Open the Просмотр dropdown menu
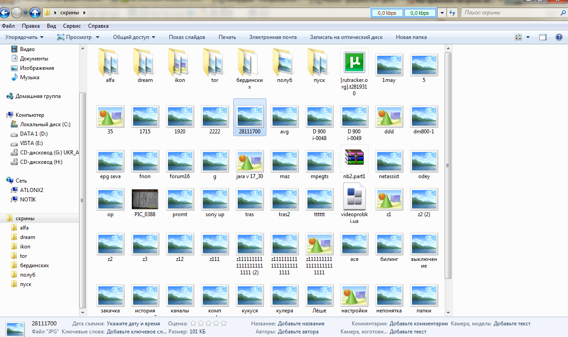The height and width of the screenshot is (337, 568). click(x=79, y=37)
